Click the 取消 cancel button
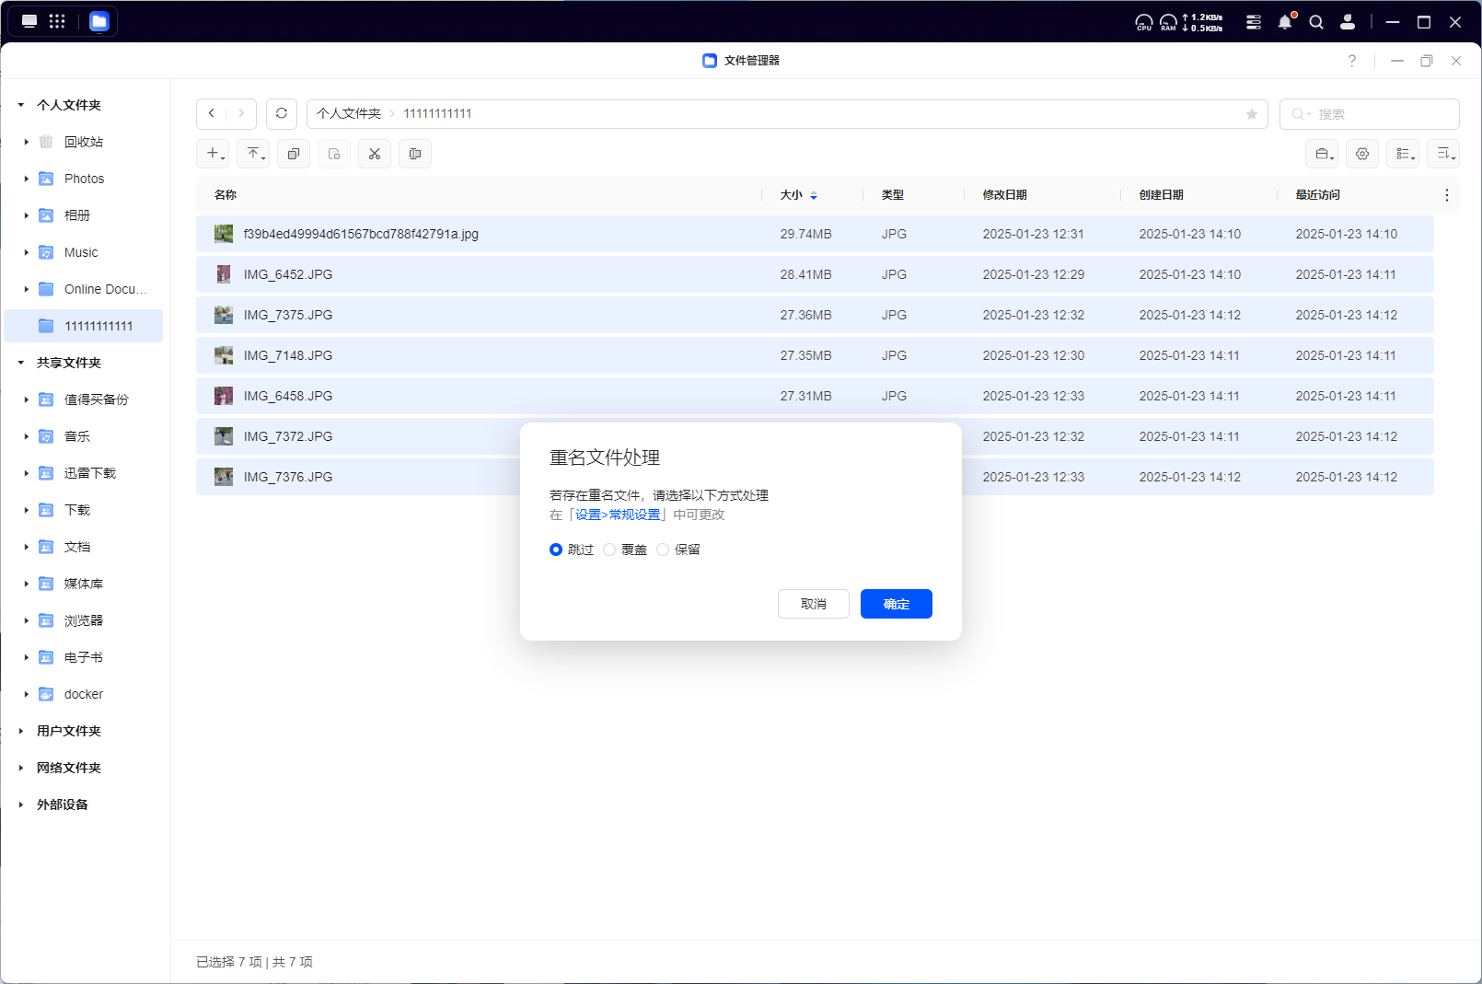Screen dimensions: 1482x984 click(x=814, y=604)
